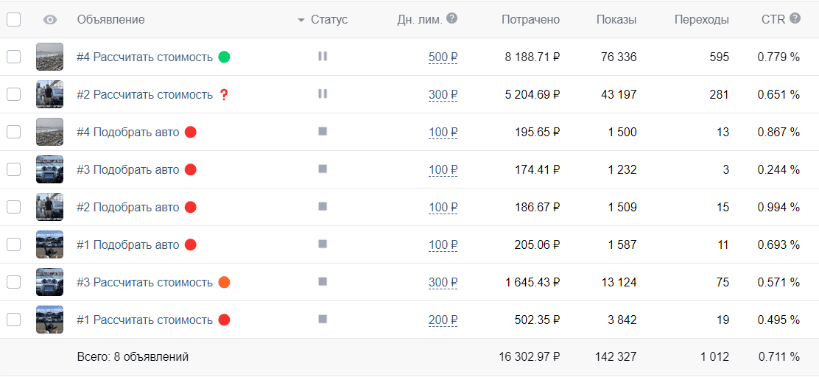
Task: Sort by the Статус column arrow
Action: tap(300, 21)
